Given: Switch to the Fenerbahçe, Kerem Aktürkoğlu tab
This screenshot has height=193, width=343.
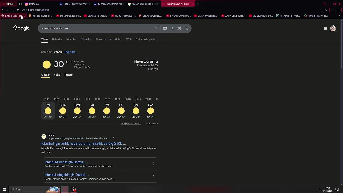Looking at the screenshot, I should [x=109, y=4].
